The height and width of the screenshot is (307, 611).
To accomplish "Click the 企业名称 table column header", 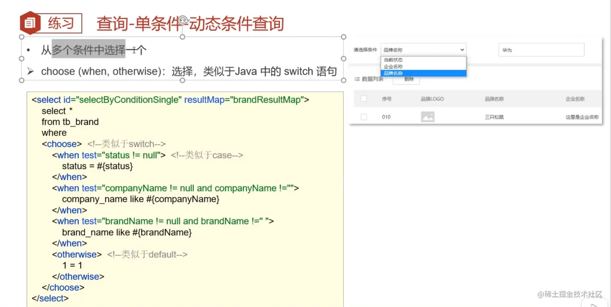I will tap(575, 99).
